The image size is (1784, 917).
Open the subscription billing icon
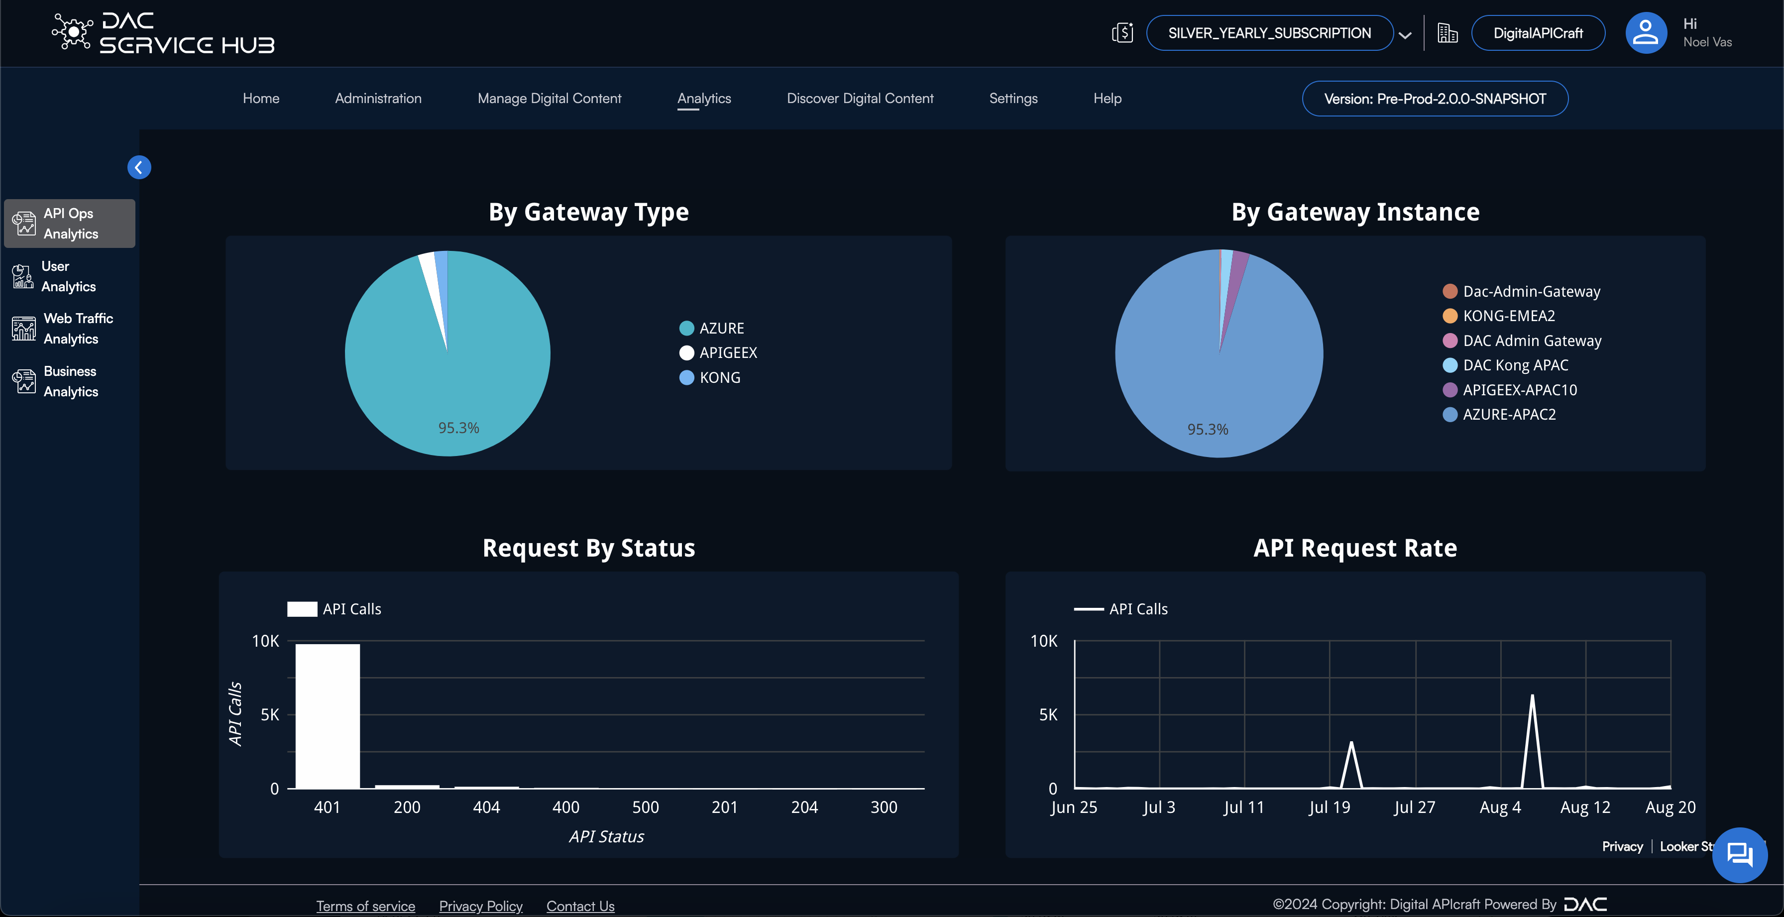(1122, 32)
